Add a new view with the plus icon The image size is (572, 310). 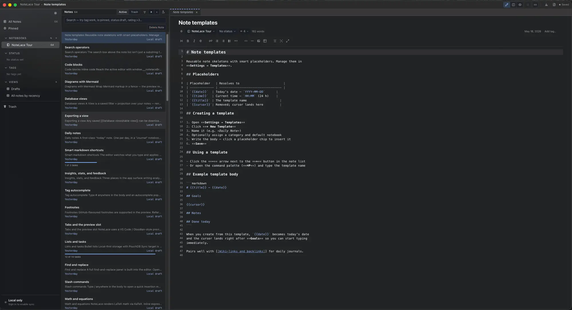tap(56, 82)
